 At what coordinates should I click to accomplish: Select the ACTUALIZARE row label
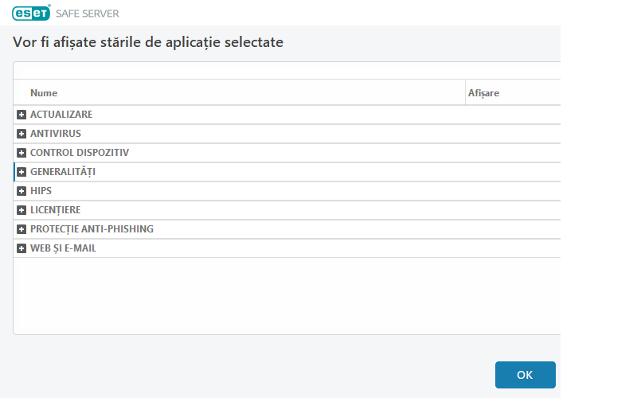pos(61,115)
